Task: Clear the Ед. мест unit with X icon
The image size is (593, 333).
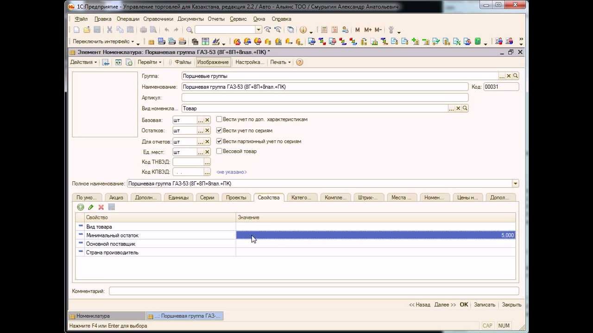Action: tap(207, 152)
